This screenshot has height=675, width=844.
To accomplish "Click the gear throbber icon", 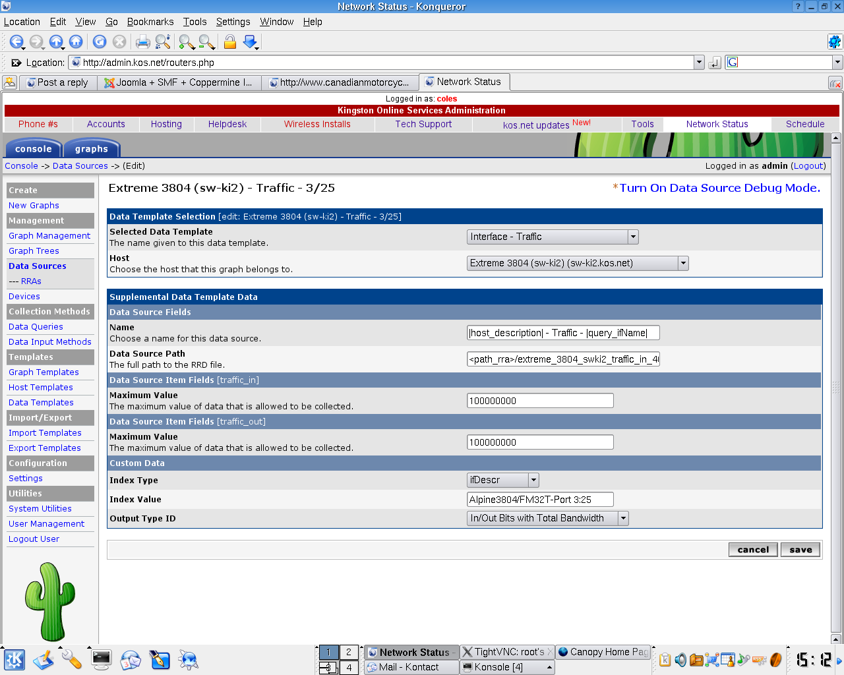I will pos(835,42).
